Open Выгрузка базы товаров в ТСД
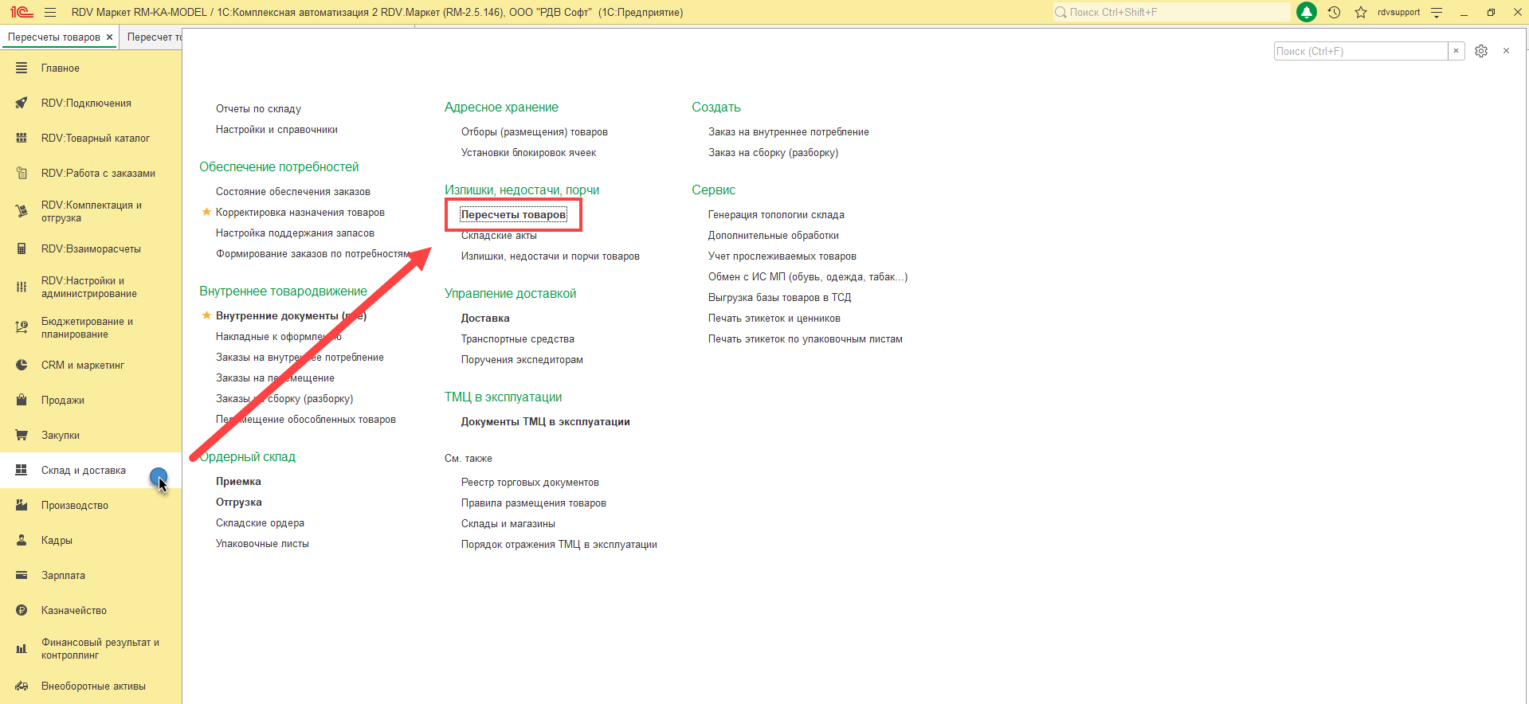 pyautogui.click(x=779, y=298)
